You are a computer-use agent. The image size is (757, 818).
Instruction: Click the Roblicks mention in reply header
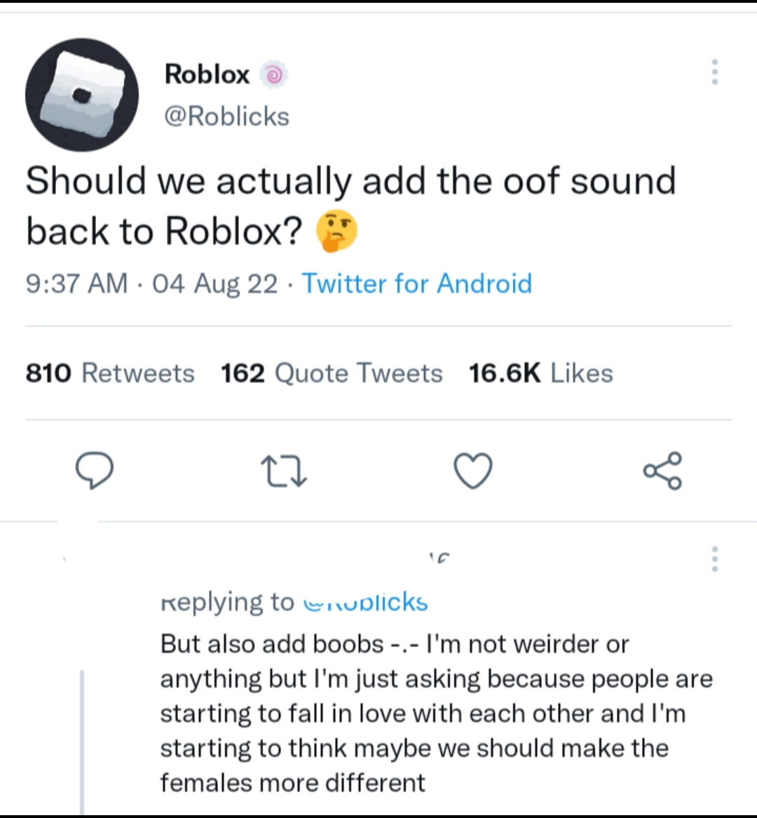coord(365,603)
